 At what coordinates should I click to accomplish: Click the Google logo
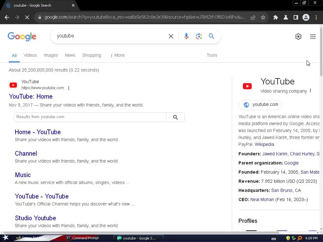point(22,37)
